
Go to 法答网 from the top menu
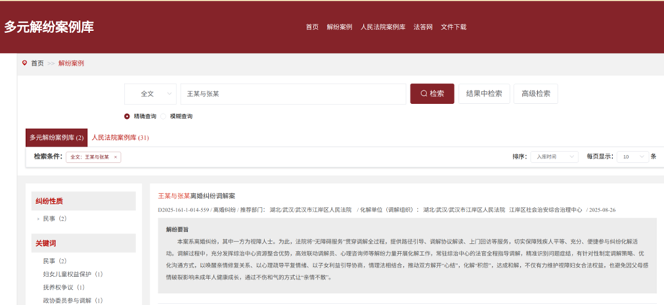coord(423,27)
